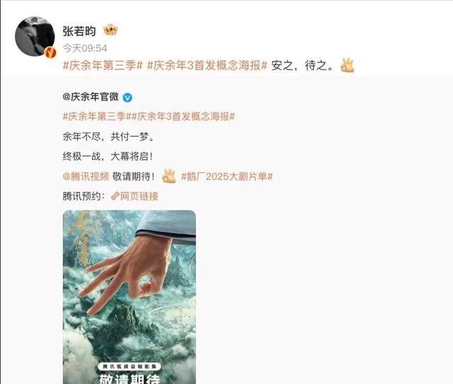Image resolution: width=453 pixels, height=384 pixels.
Task: Click the crown membership badge icon
Action: click(110, 30)
